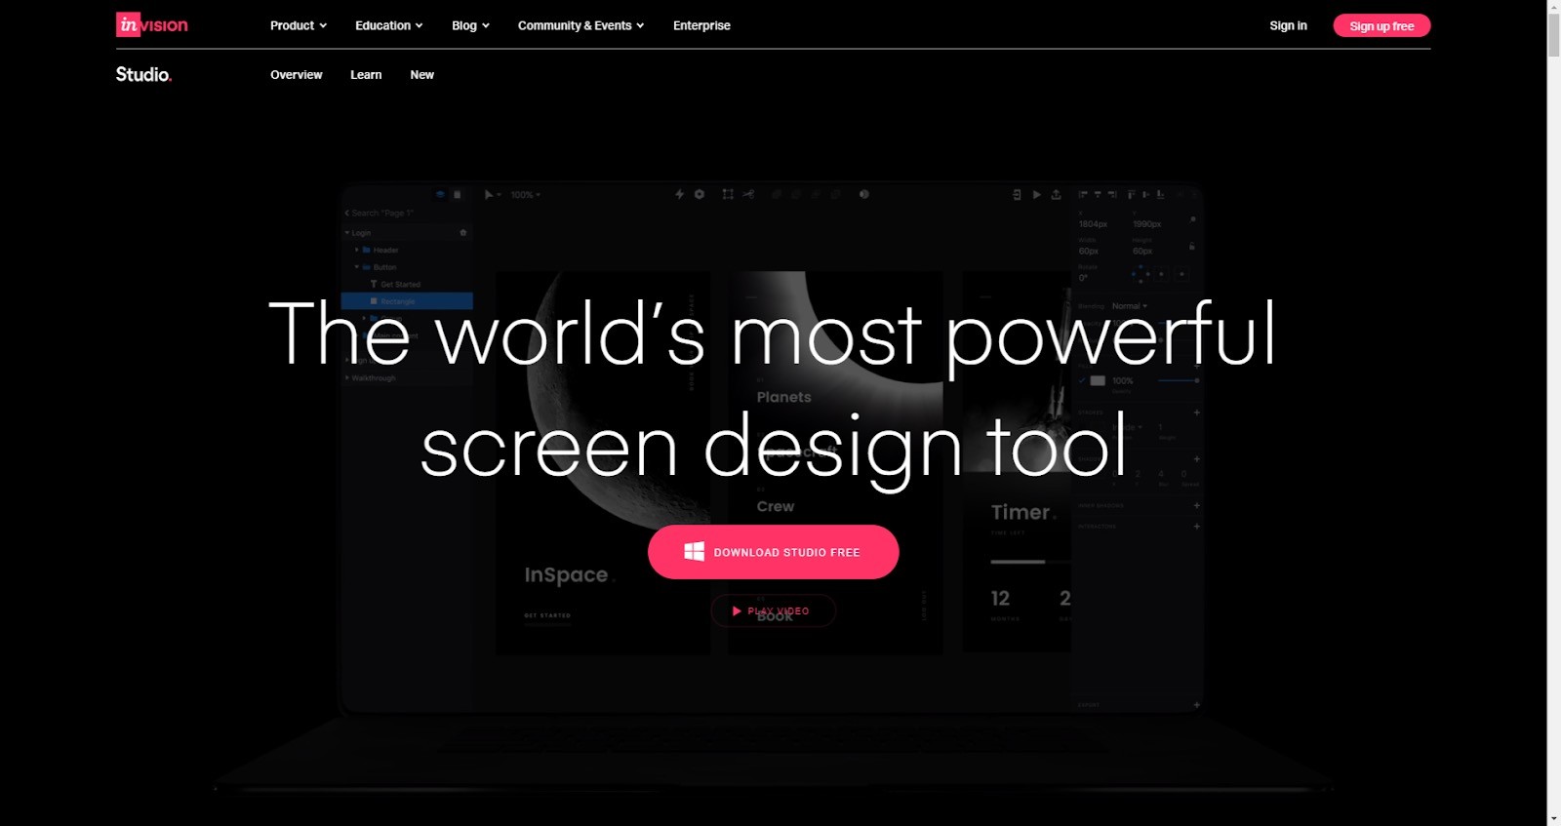1561x826 pixels.
Task: Click the Sign up free button
Action: (x=1381, y=26)
